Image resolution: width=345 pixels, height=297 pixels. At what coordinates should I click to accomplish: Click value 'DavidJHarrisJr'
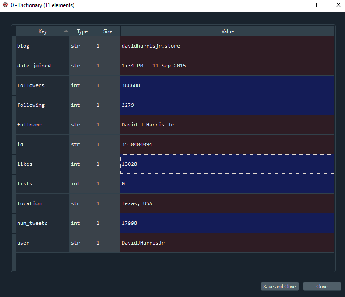(227, 243)
